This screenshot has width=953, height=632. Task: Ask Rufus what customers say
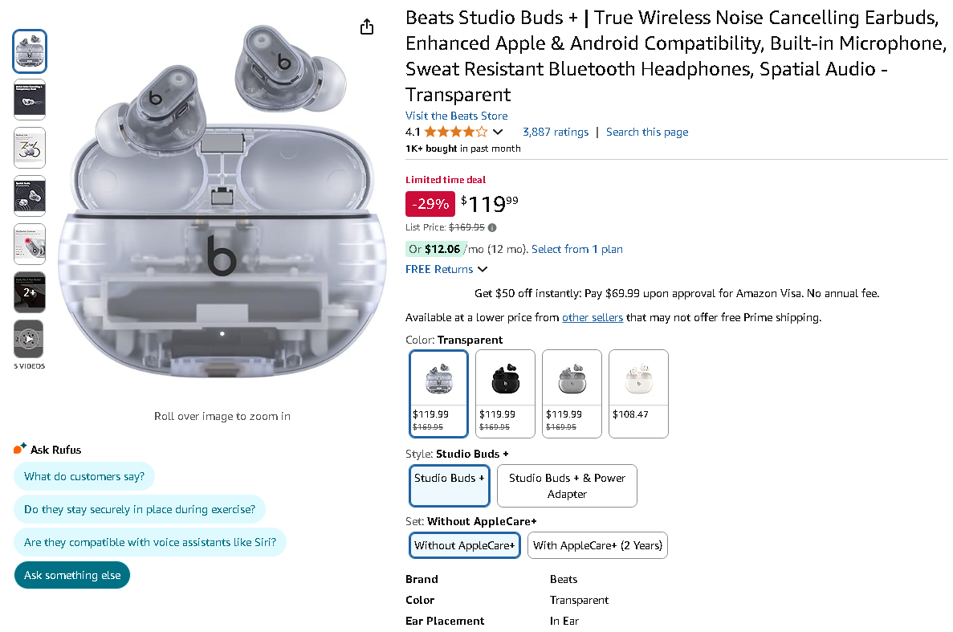click(x=84, y=476)
